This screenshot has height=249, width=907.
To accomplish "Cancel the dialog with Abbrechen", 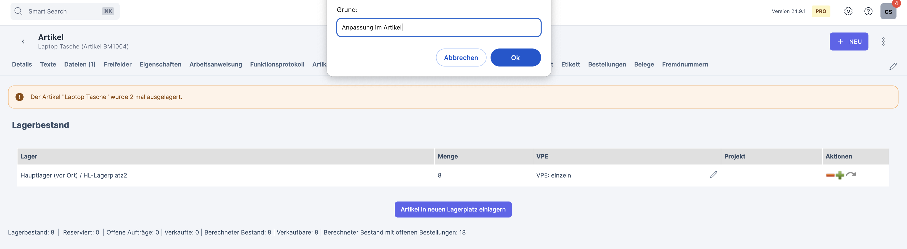I will (461, 58).
